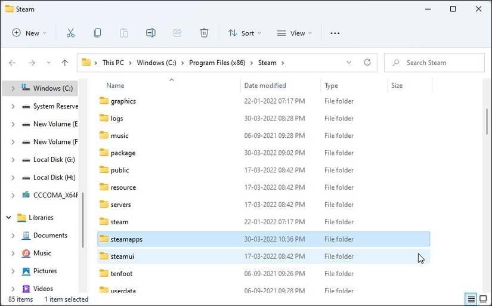Expand the Windows (C:) tree node
The height and width of the screenshot is (306, 492).
click(x=13, y=88)
